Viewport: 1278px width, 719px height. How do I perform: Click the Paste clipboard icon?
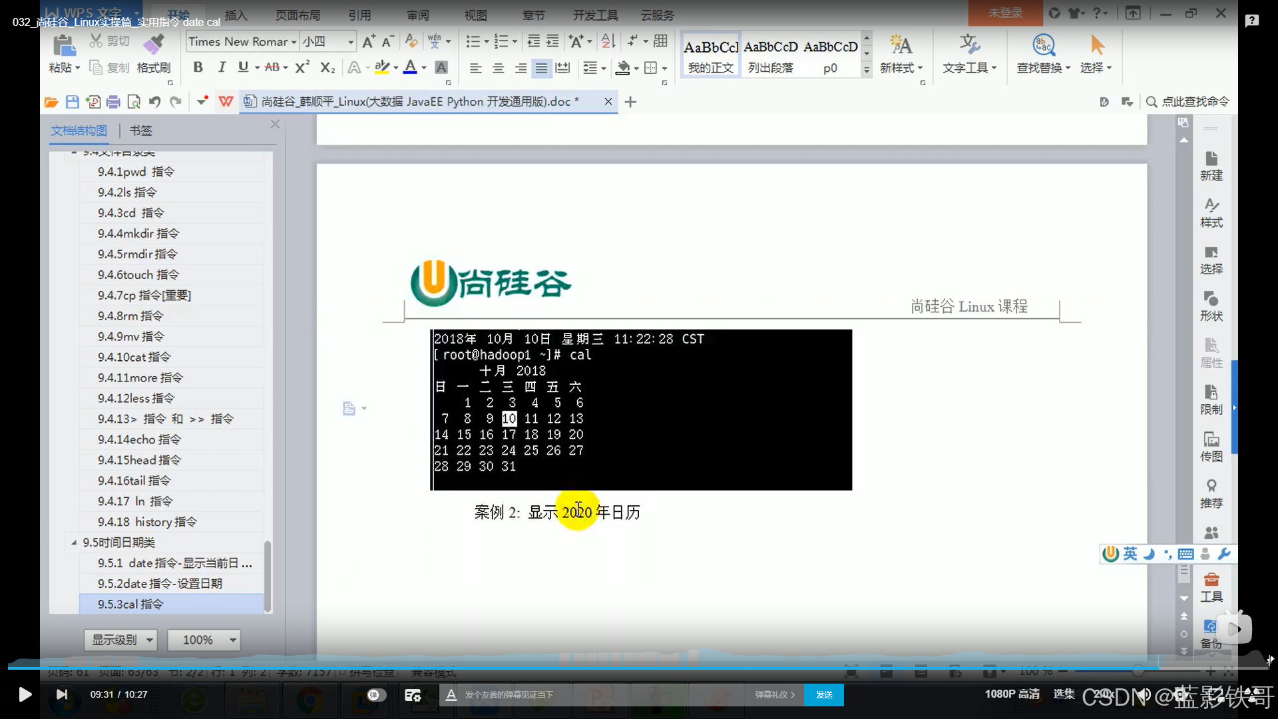coord(64,45)
